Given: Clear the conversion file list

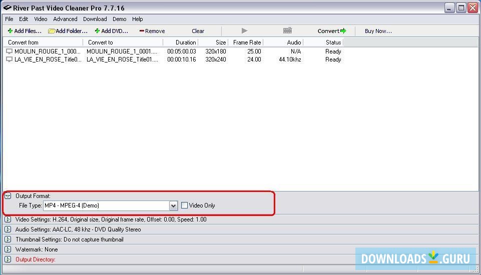Looking at the screenshot, I should point(198,31).
